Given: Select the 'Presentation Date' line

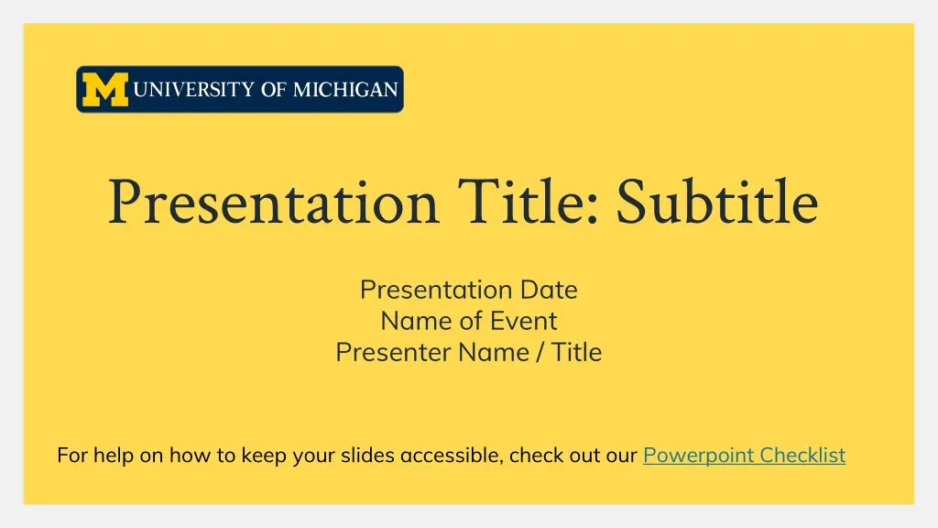Looking at the screenshot, I should click(x=468, y=290).
